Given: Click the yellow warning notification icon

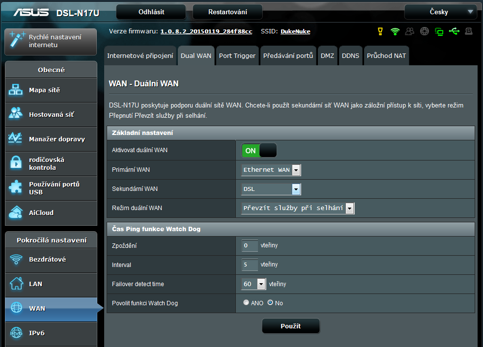Looking at the screenshot, I should (380, 31).
